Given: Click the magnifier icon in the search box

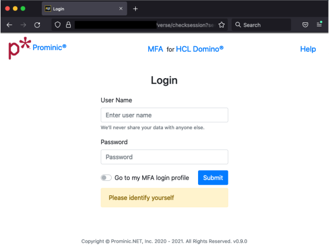Looking at the screenshot, I should [238, 25].
